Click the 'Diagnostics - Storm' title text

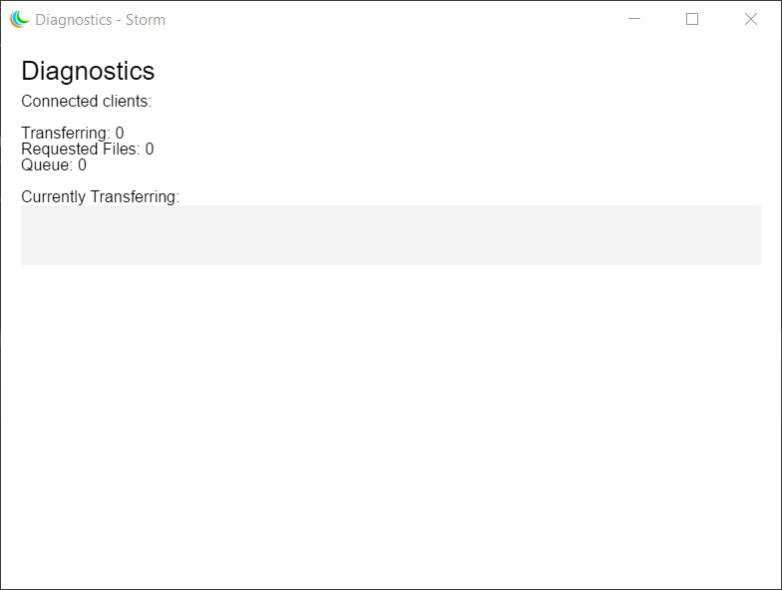pyautogui.click(x=100, y=20)
